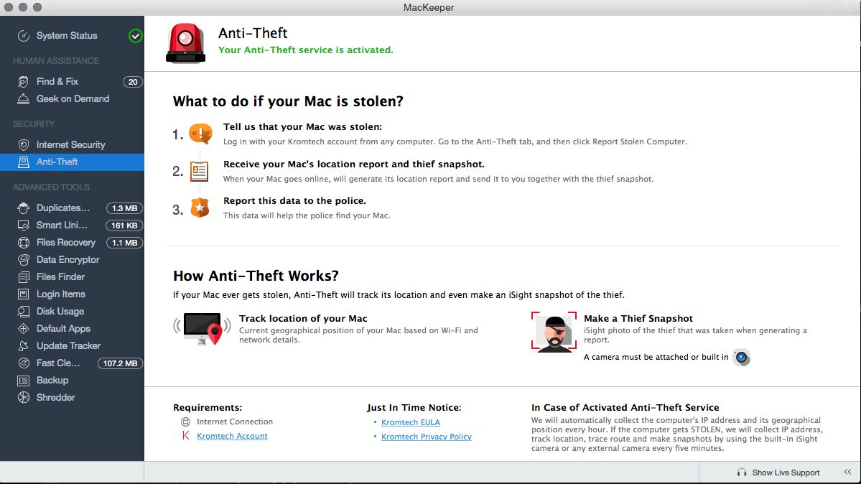Click 'Tell us that your Mac was stolen:' heading
The width and height of the screenshot is (861, 484).
[x=302, y=127]
